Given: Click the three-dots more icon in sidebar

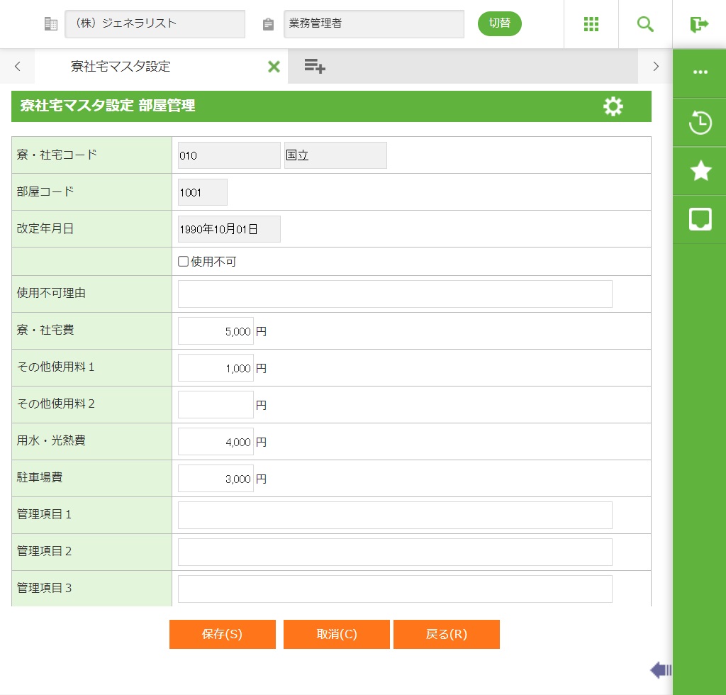Looking at the screenshot, I should pyautogui.click(x=700, y=72).
